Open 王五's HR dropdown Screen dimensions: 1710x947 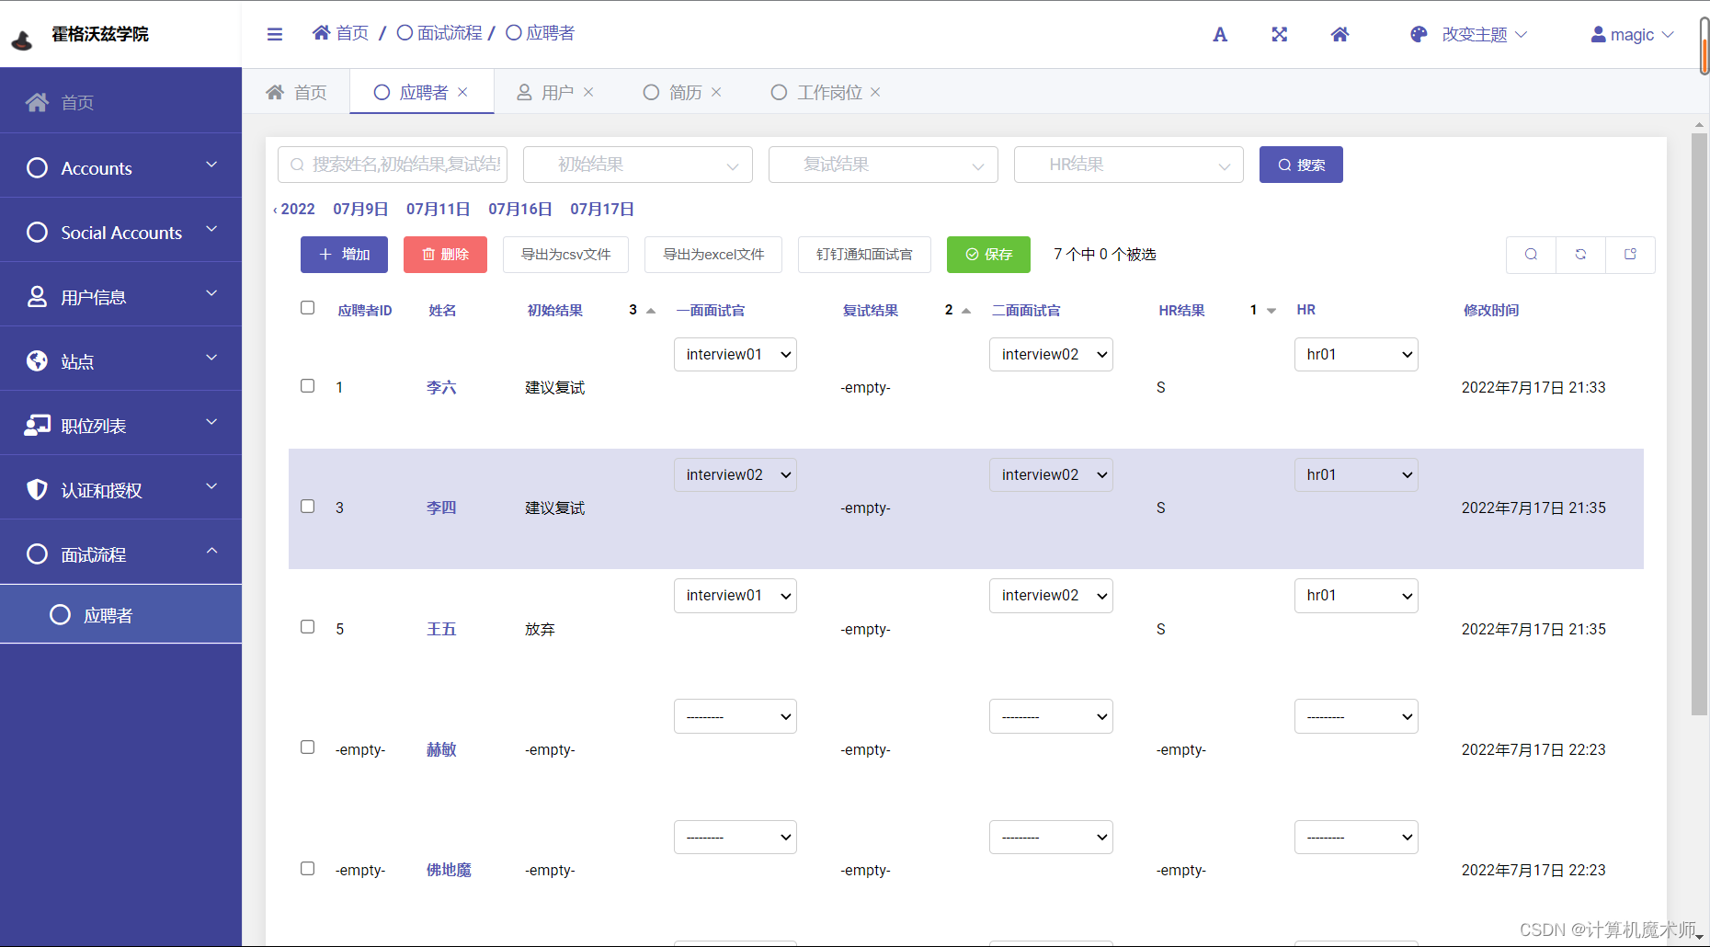coord(1356,596)
